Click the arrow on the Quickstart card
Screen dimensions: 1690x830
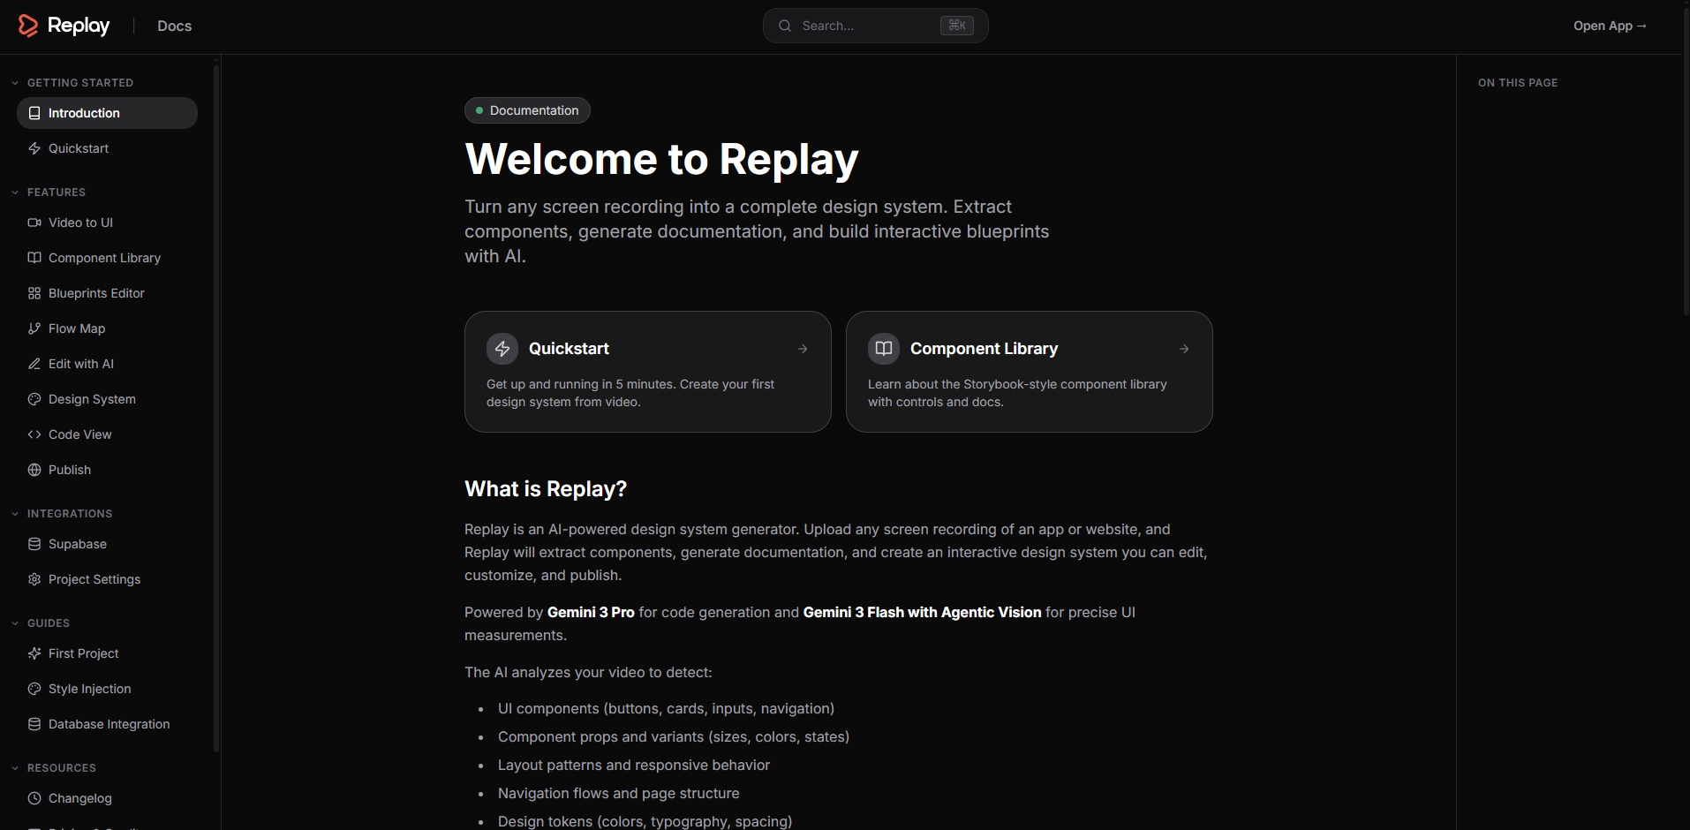click(x=803, y=349)
